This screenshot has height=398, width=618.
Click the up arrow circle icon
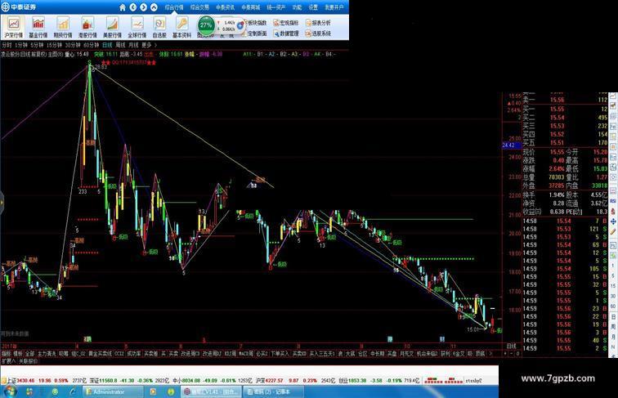[154, 7]
